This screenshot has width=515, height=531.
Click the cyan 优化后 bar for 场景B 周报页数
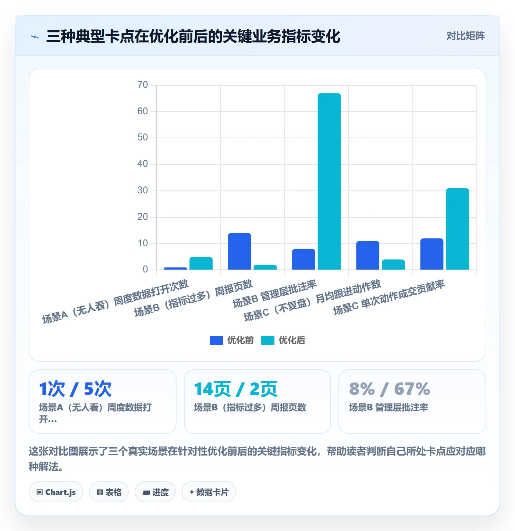click(265, 267)
